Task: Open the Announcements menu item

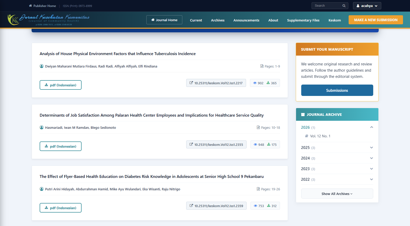Action: 246,20
